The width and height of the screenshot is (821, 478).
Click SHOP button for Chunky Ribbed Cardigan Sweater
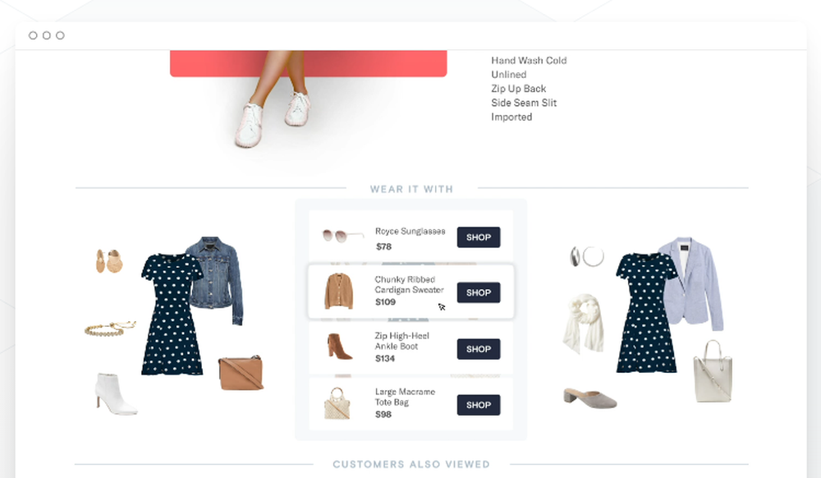pyautogui.click(x=479, y=292)
